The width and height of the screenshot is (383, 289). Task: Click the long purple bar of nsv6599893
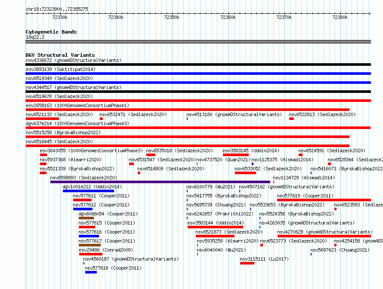point(160,182)
